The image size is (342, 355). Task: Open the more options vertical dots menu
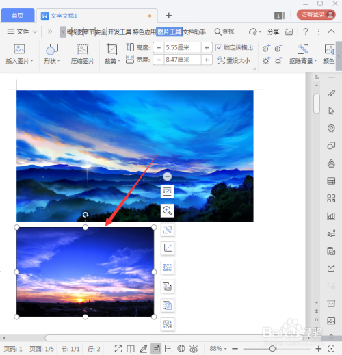[319, 31]
